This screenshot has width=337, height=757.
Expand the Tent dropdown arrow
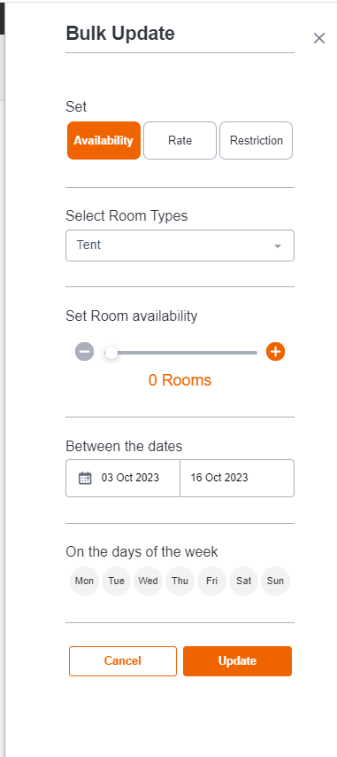tap(278, 246)
